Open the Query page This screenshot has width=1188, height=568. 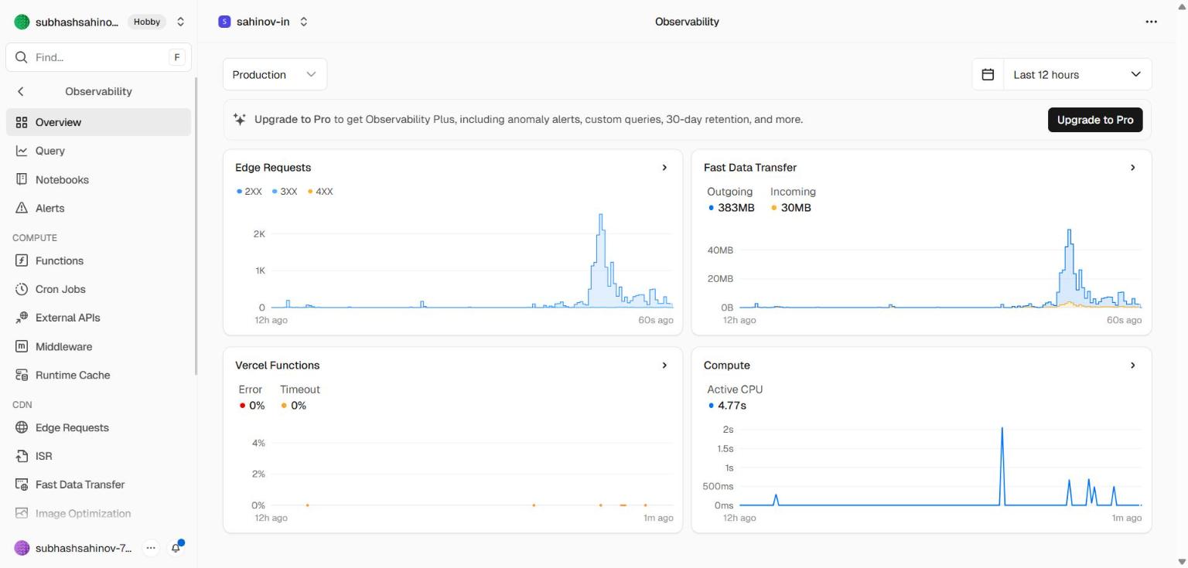98,151
